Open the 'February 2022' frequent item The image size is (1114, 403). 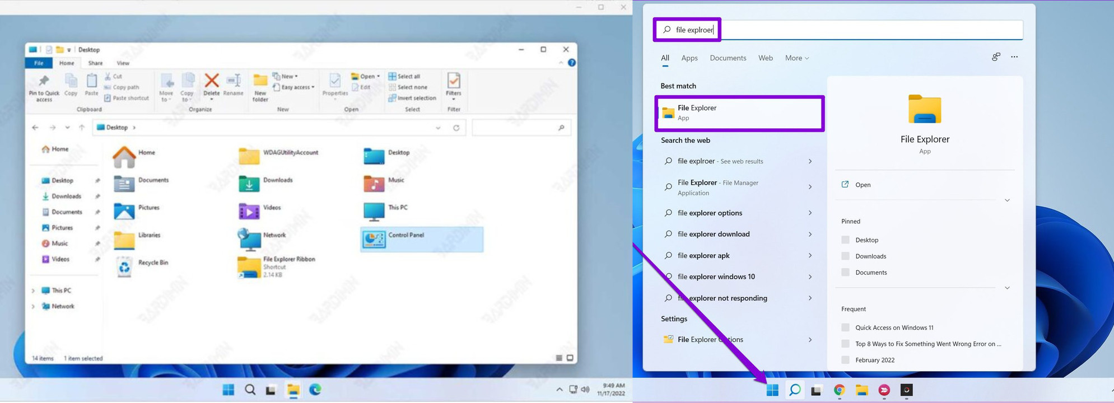(x=874, y=360)
